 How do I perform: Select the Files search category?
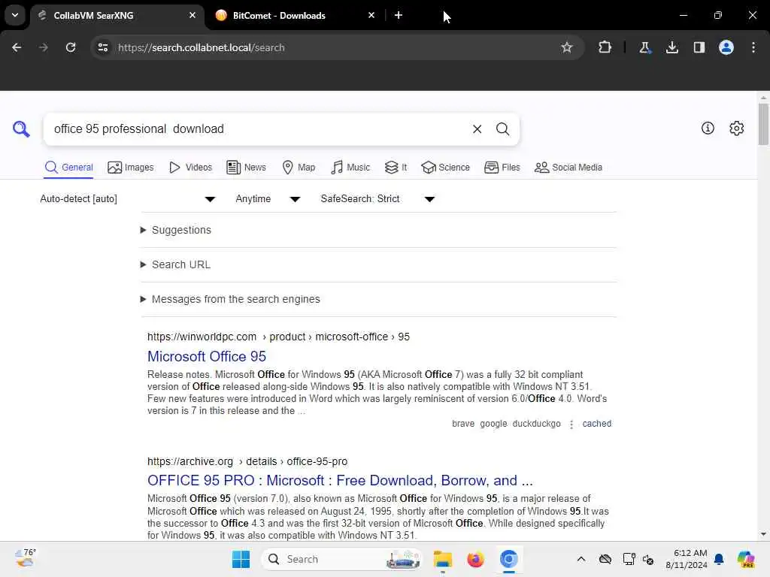click(x=502, y=168)
